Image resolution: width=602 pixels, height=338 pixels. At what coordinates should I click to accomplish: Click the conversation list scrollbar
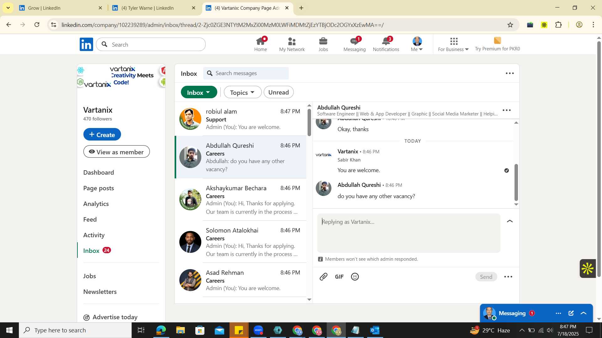(x=309, y=122)
